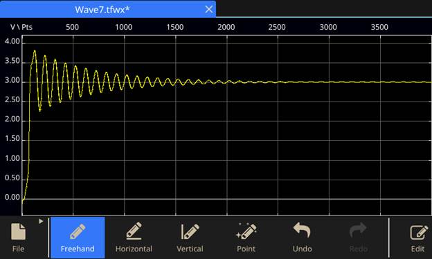Click the 2.00 voltage axis label
The image size is (432, 259).
click(x=12, y=119)
